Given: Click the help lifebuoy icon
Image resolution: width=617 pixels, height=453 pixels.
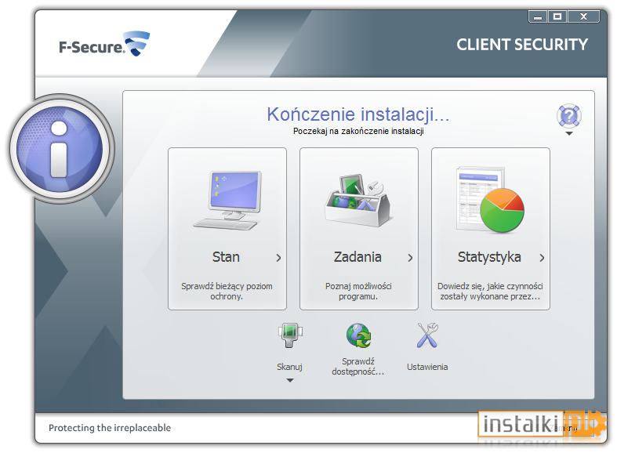Looking at the screenshot, I should 569,116.
